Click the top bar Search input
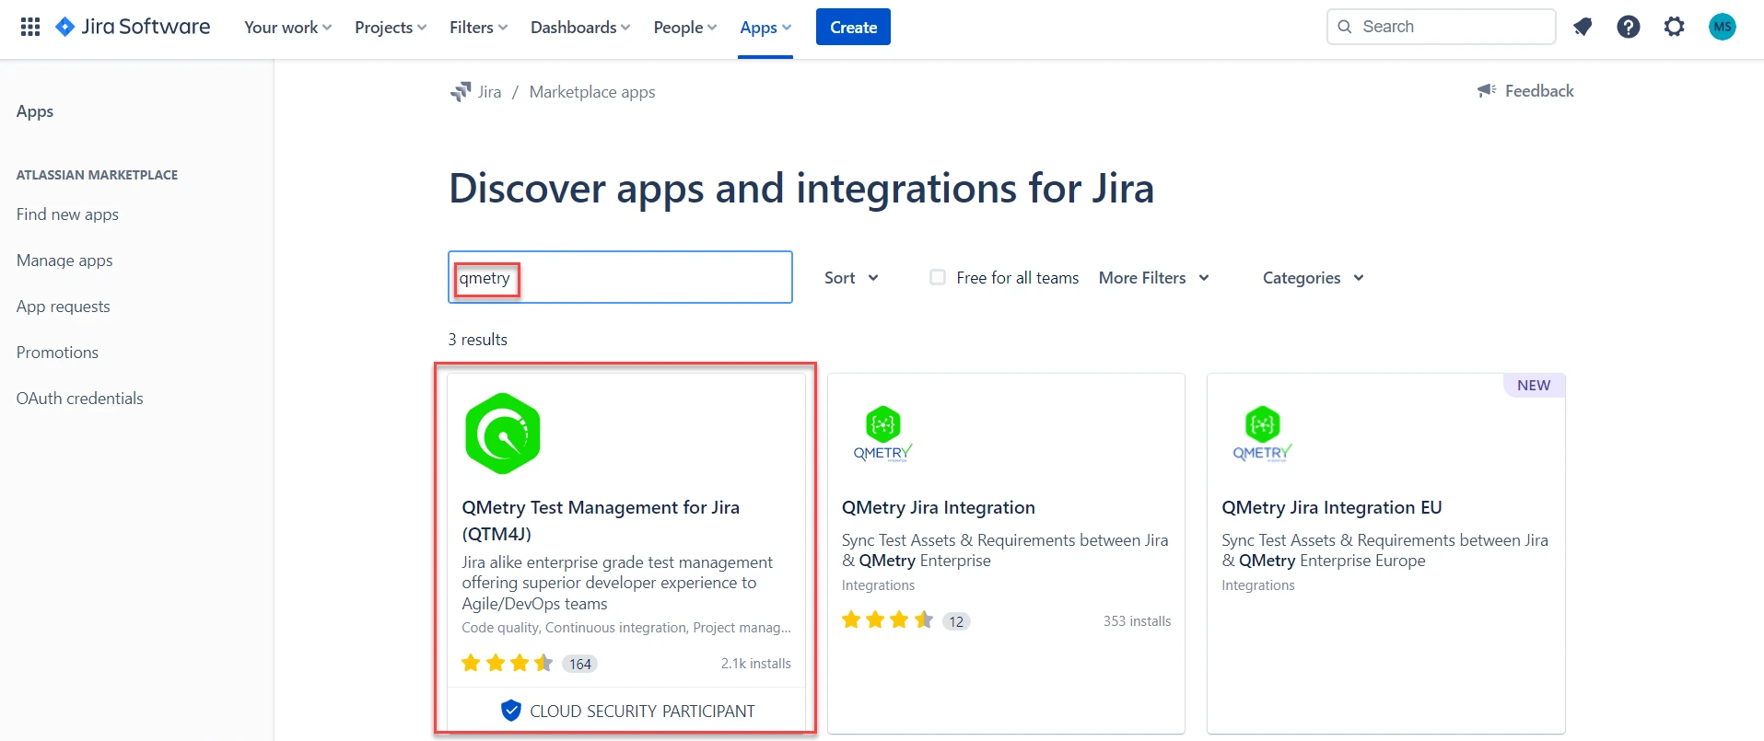The height and width of the screenshot is (741, 1764). point(1441,27)
